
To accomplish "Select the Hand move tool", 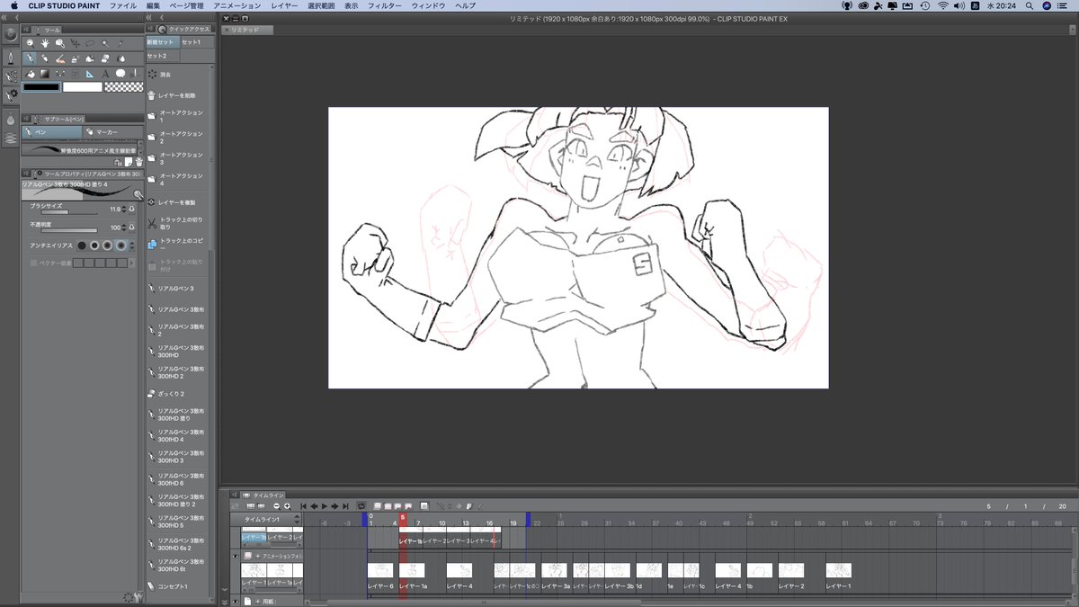I will coord(45,43).
